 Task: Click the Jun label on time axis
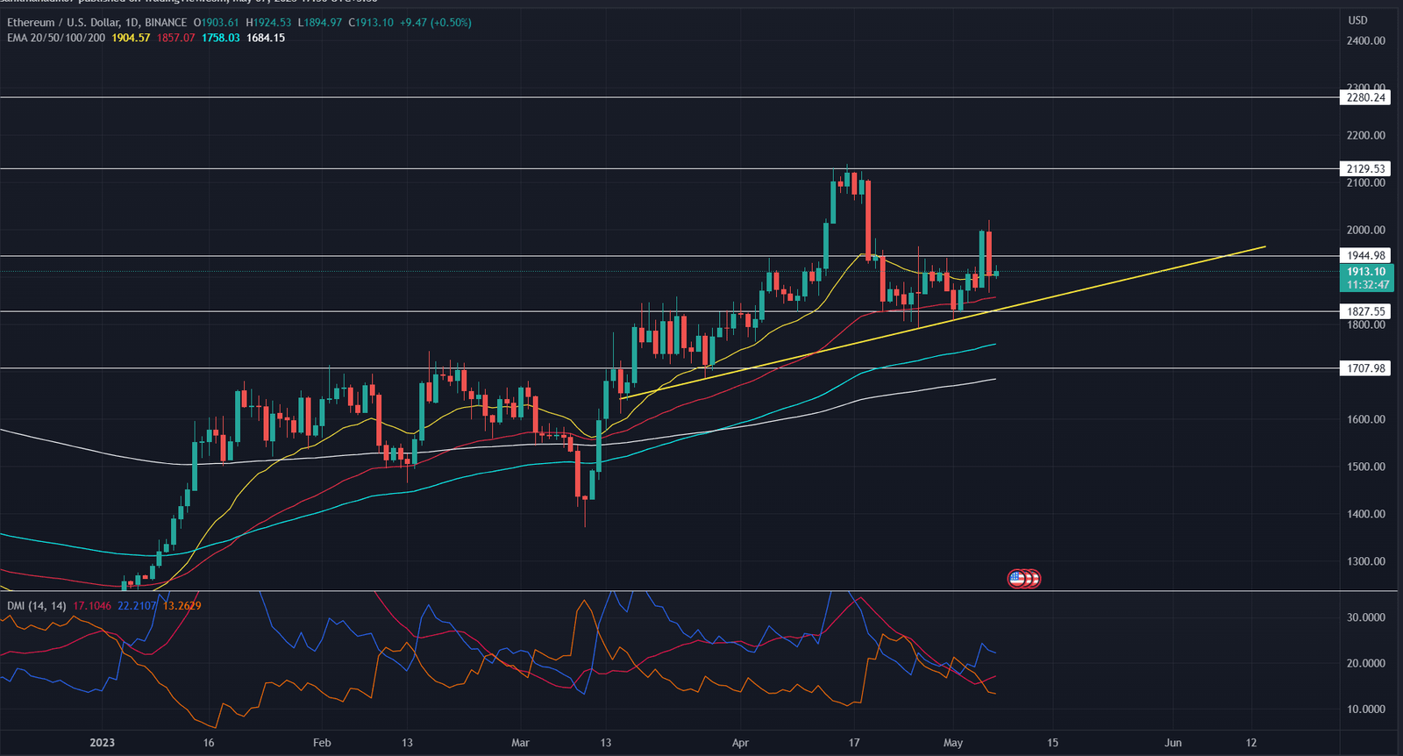click(x=1172, y=743)
